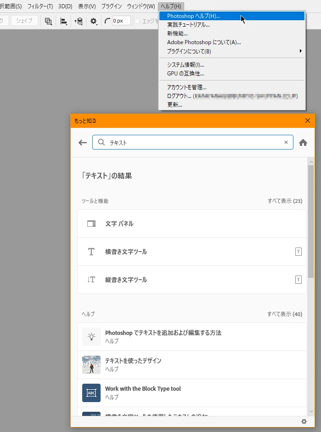
Task: Expand the プラグインについて(B) submenu
Action: click(x=232, y=51)
